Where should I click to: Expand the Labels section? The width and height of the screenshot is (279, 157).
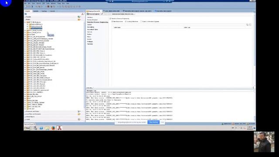pyautogui.click(x=25, y=119)
